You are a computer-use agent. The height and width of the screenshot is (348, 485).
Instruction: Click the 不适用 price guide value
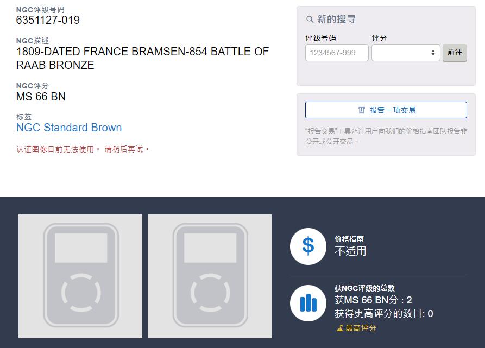350,251
